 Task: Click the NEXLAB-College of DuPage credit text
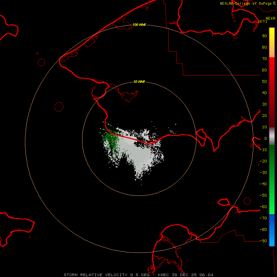point(248,3)
